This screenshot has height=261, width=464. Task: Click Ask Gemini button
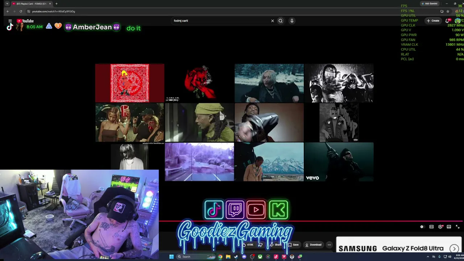click(430, 4)
